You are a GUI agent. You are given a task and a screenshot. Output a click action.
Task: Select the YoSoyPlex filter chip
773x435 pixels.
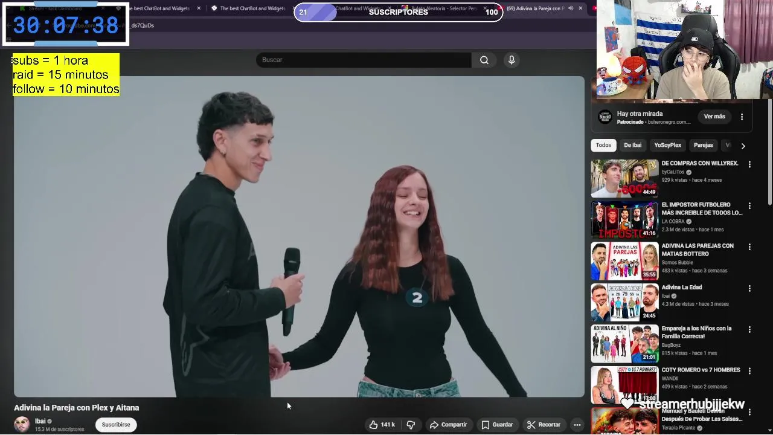click(x=667, y=145)
